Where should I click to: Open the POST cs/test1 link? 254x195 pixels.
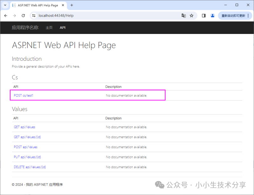click(23, 95)
